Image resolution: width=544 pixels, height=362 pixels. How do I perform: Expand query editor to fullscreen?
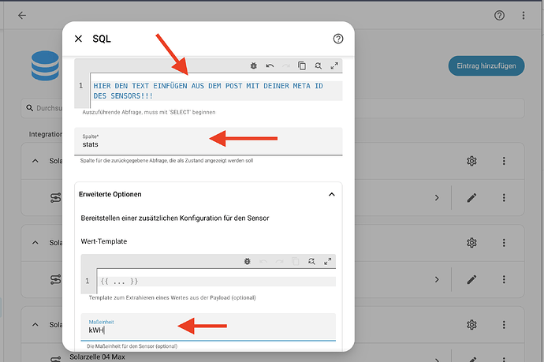click(x=334, y=65)
